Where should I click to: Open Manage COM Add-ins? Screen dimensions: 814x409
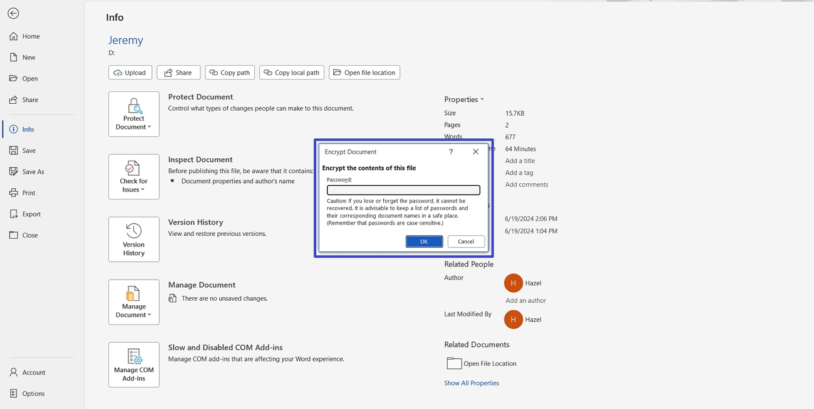click(x=134, y=365)
